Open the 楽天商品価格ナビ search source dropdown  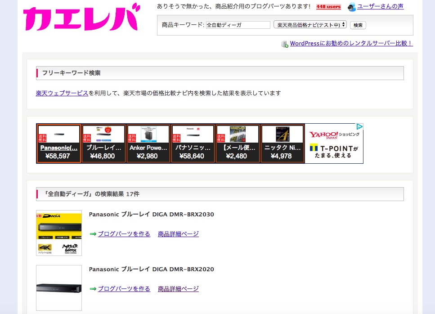310,25
